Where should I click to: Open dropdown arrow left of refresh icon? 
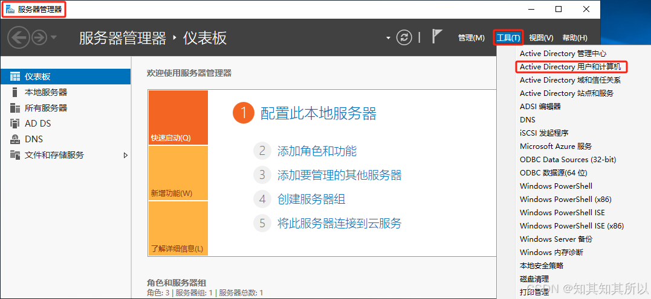388,38
